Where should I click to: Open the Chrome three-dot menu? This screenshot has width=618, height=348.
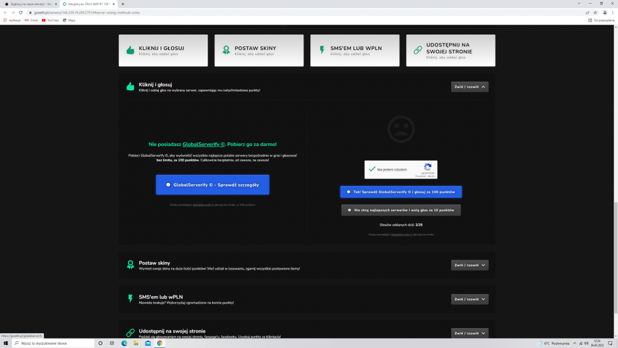(x=613, y=12)
